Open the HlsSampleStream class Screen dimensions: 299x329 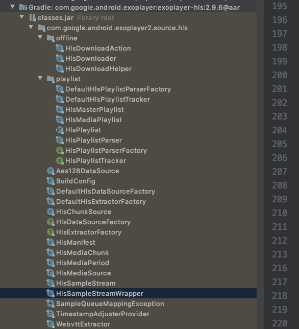click(86, 284)
